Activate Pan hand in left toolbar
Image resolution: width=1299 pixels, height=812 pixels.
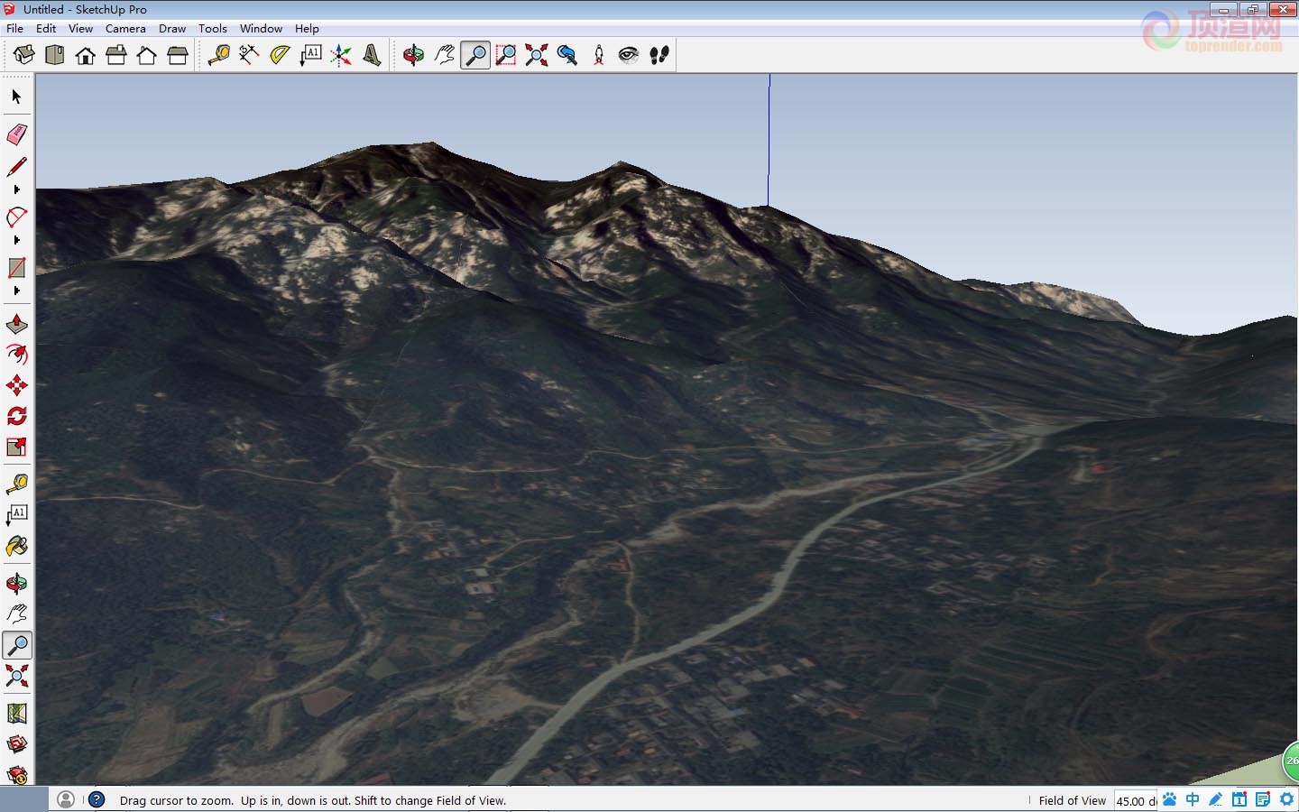(x=17, y=614)
